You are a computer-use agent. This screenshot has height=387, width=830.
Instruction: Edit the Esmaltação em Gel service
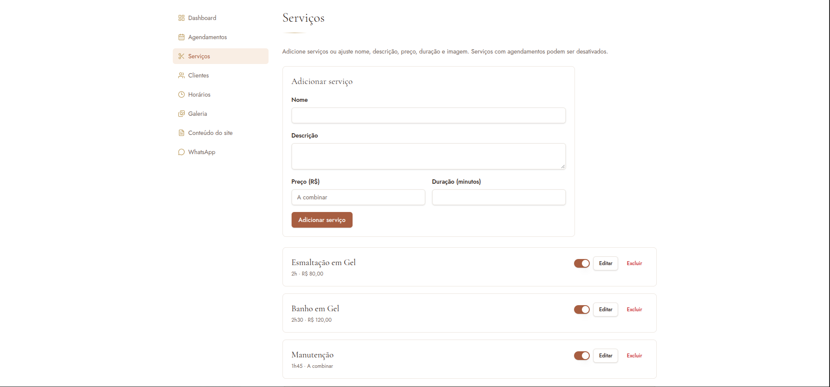[x=605, y=263]
